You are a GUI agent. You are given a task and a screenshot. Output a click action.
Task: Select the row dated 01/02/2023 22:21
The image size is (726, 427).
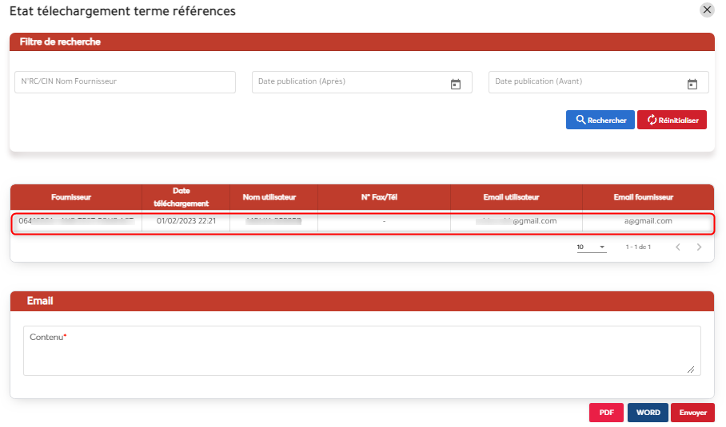click(186, 221)
